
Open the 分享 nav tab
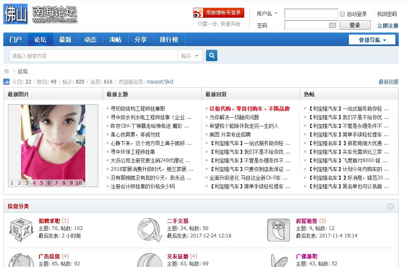pos(140,39)
